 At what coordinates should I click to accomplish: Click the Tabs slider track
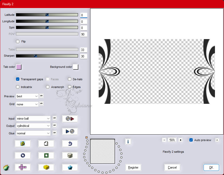coord(47,49)
